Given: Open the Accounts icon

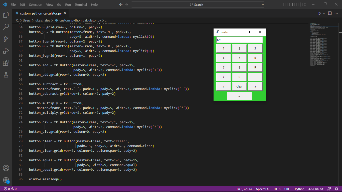Looking at the screenshot, I should tap(6, 168).
